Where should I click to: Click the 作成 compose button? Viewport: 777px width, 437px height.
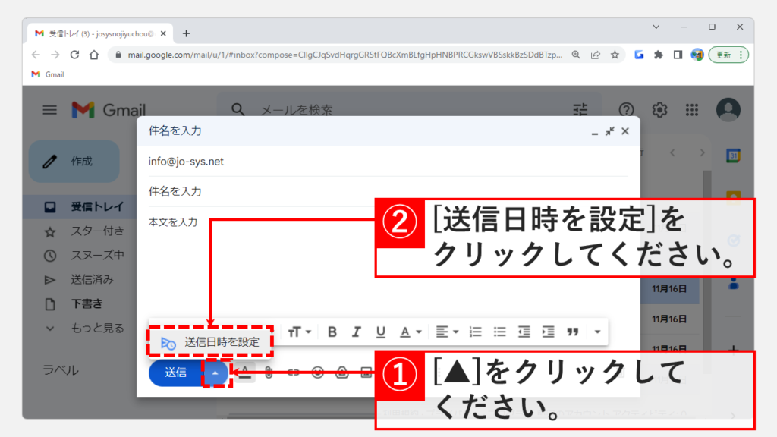(x=74, y=162)
